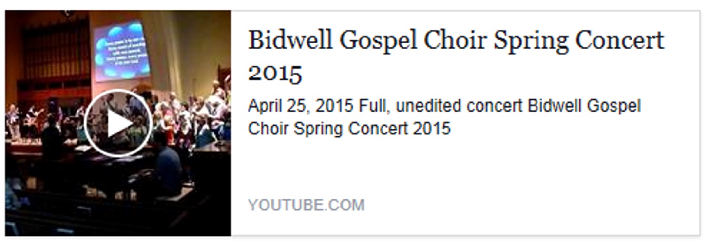Click the blue projection screen in thumbnail
The image size is (709, 246).
click(122, 50)
